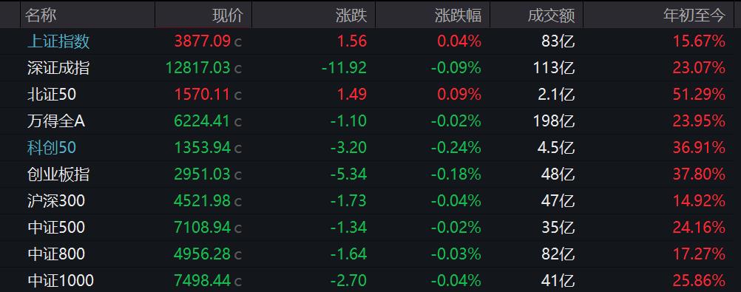This screenshot has height=292, width=741.
Task: Select the 沪深300 row name
Action: click(x=55, y=201)
